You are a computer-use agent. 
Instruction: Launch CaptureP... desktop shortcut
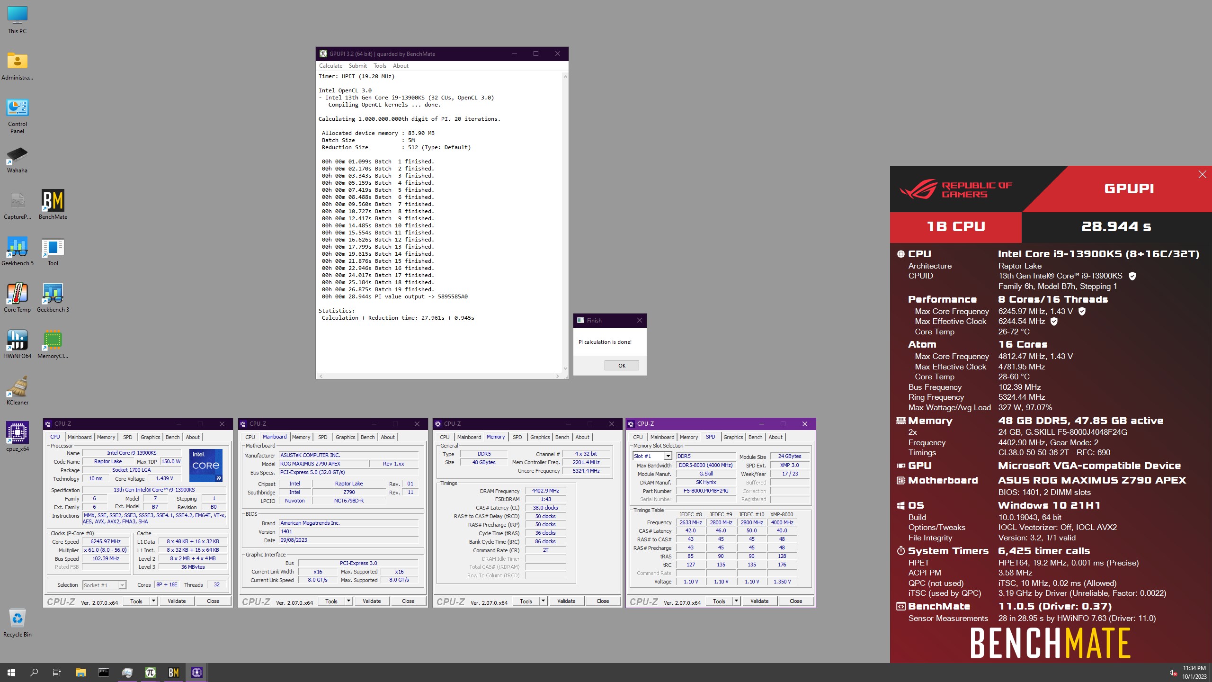click(18, 206)
